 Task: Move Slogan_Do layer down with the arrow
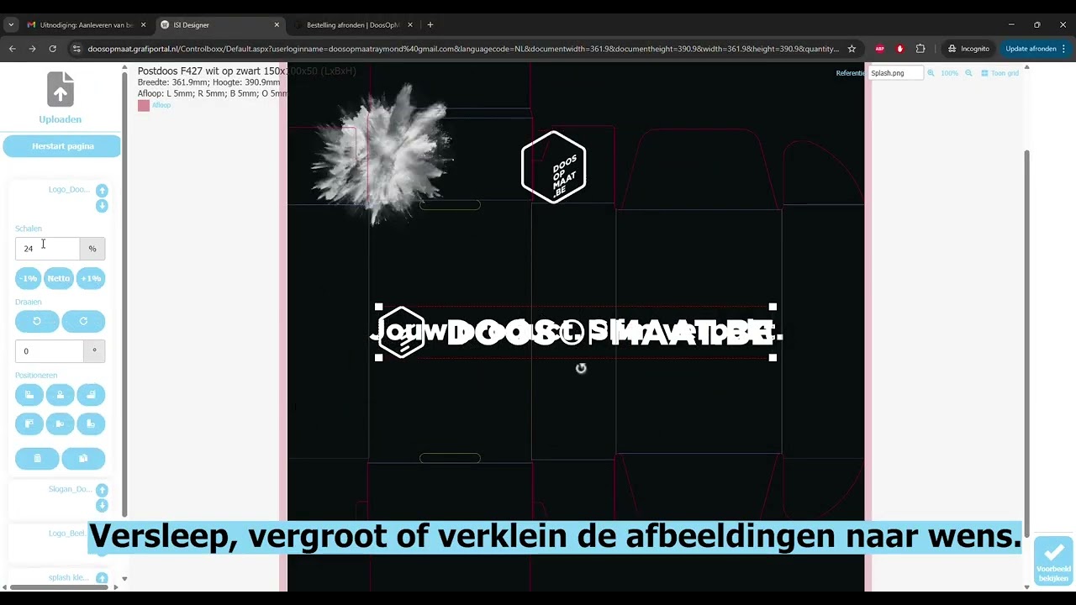click(102, 505)
